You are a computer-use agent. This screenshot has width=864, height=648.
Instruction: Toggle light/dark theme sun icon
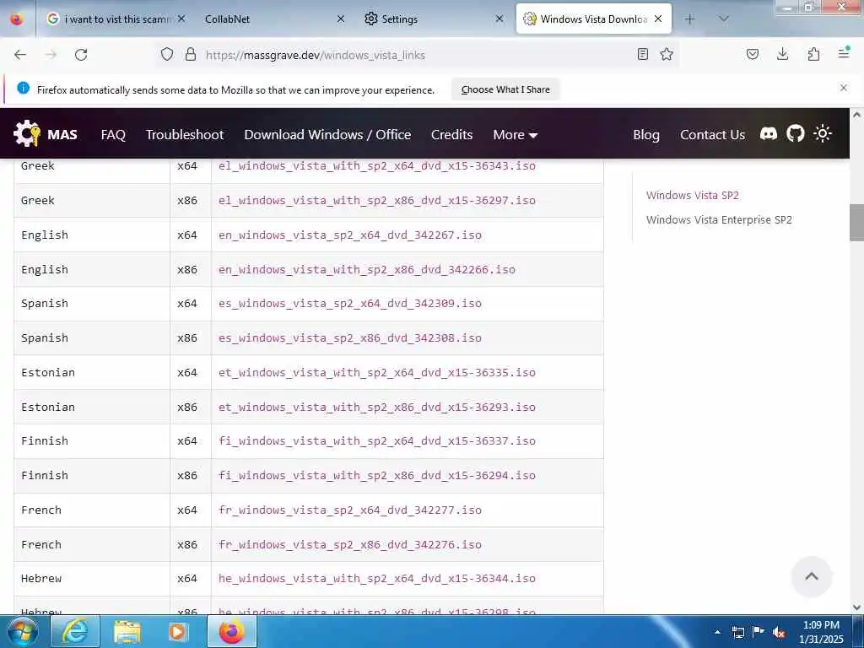tap(823, 133)
